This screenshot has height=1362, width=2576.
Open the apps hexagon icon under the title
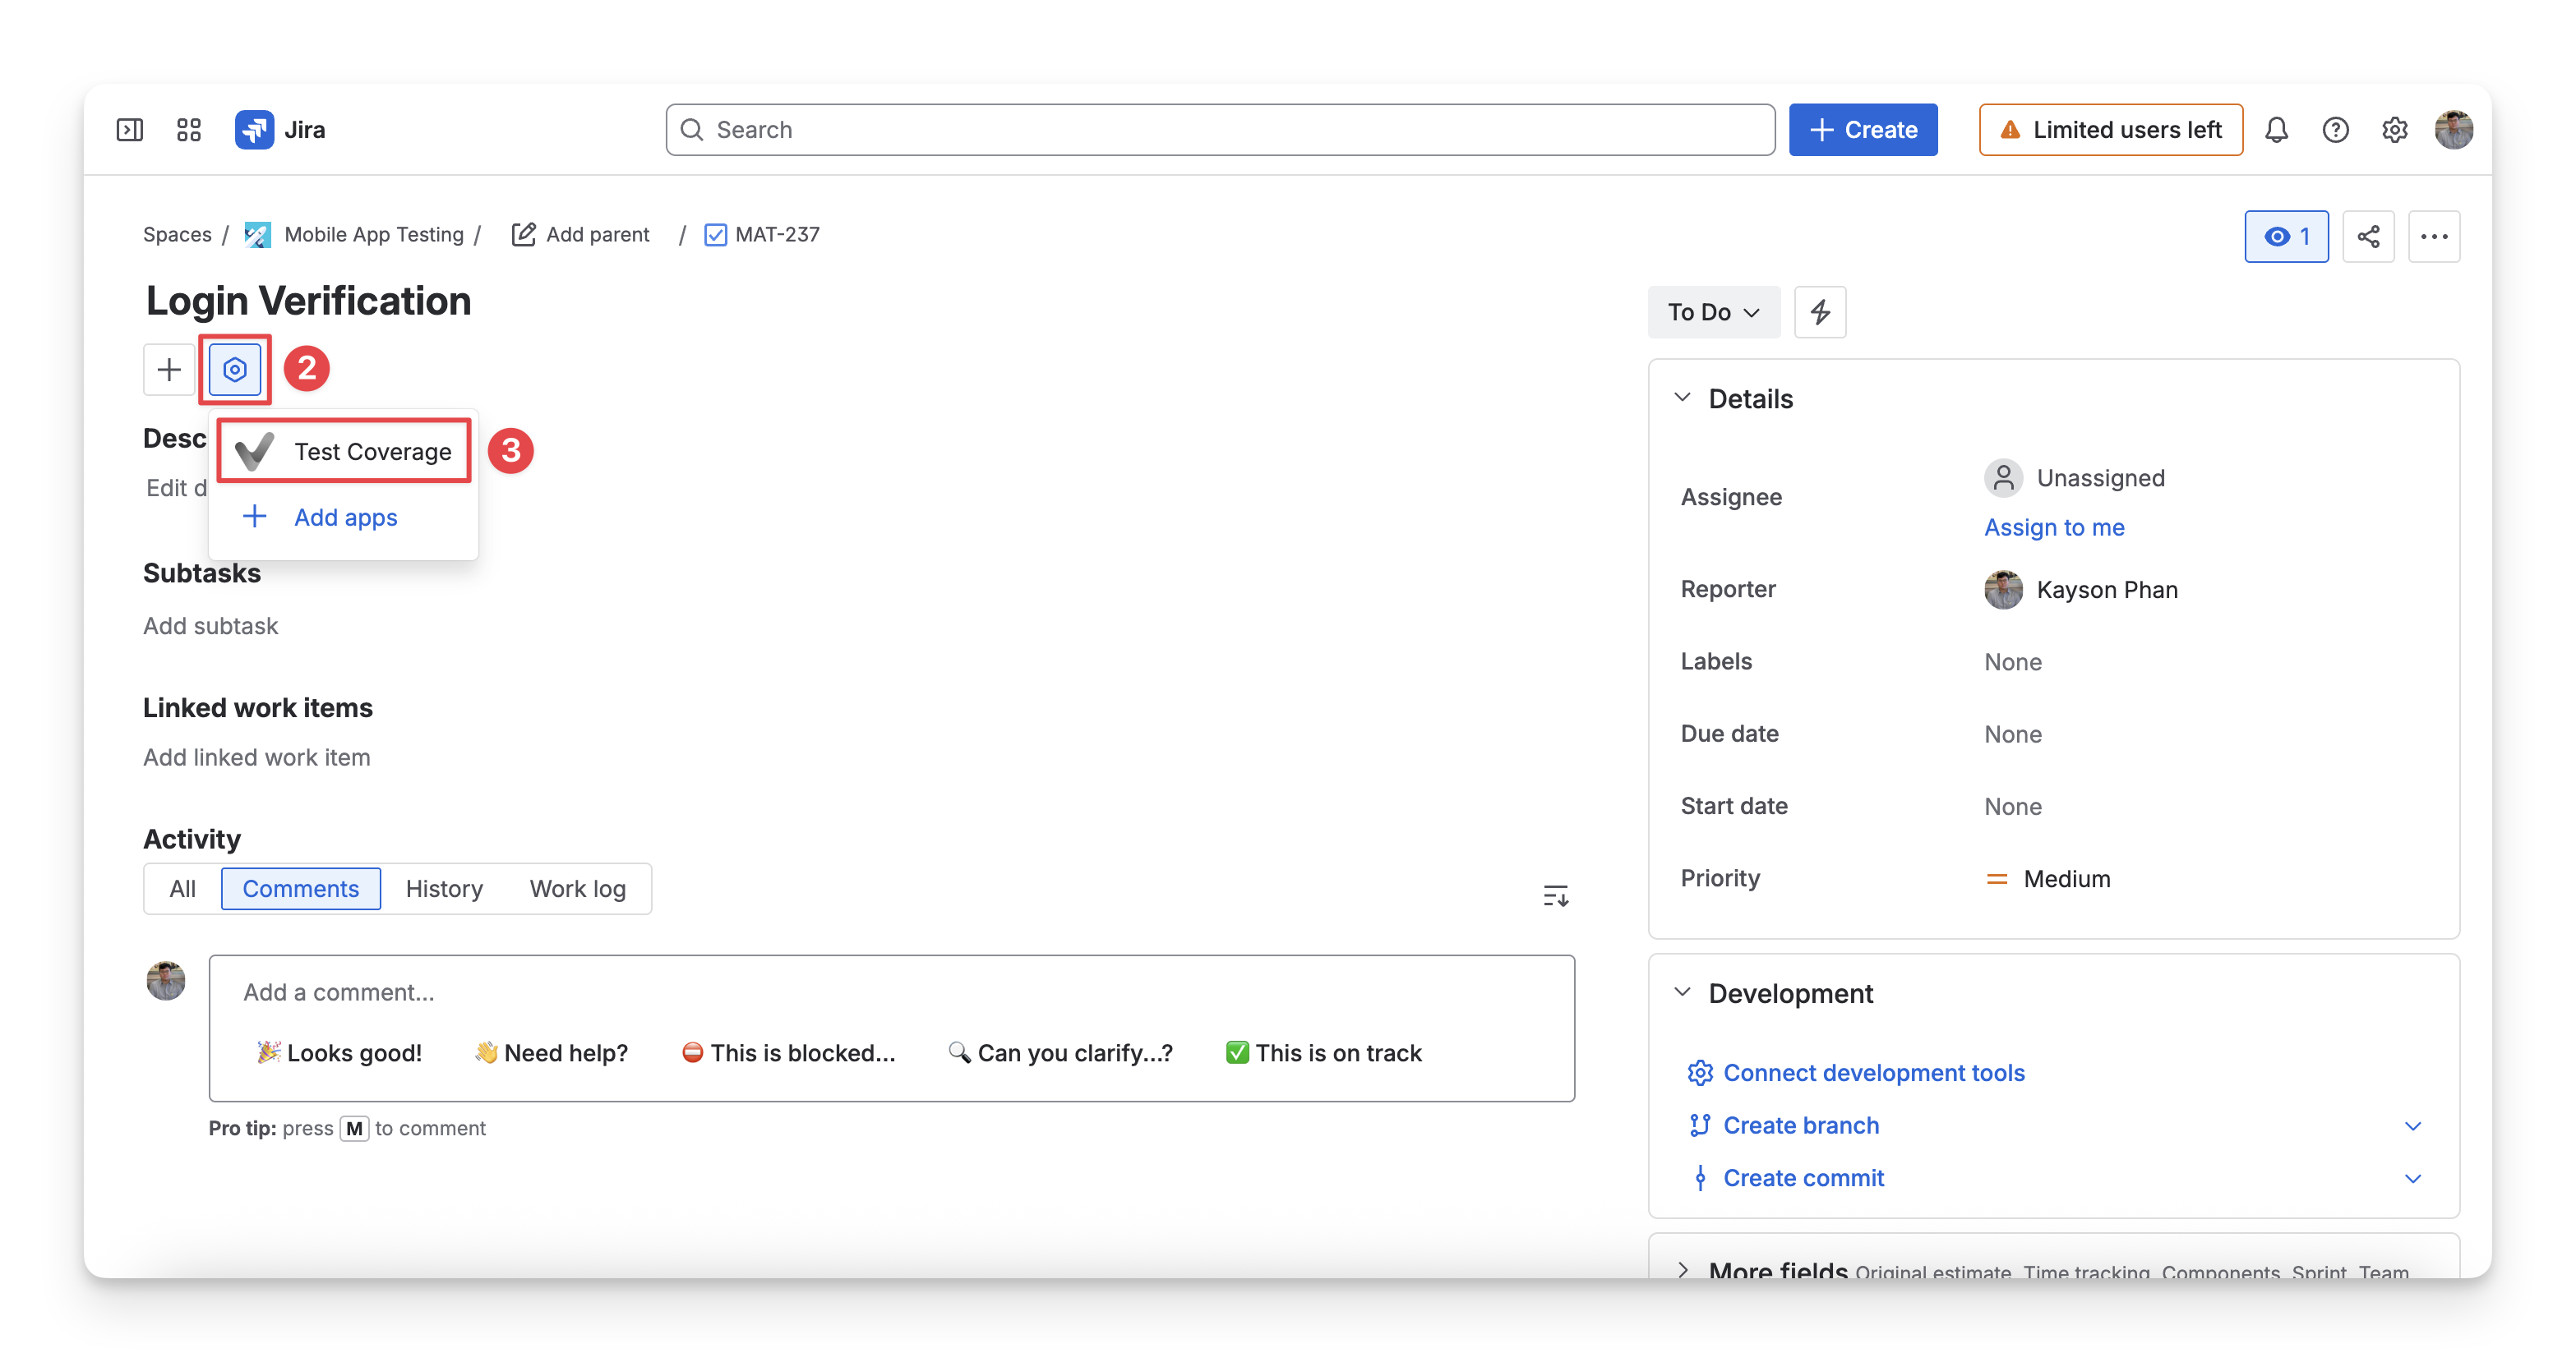[x=234, y=370]
